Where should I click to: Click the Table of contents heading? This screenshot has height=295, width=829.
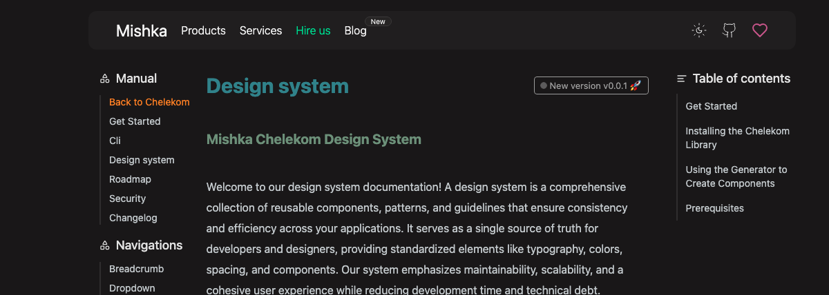click(741, 79)
